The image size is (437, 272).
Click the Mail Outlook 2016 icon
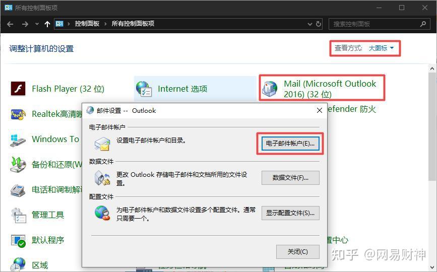(270, 89)
